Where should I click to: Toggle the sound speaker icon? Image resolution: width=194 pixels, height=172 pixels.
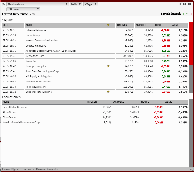point(180,4)
